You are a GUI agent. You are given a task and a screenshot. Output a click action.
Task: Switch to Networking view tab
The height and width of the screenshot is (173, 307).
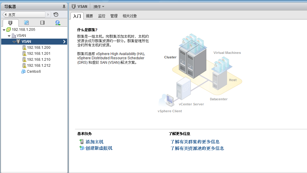coord(58,23)
